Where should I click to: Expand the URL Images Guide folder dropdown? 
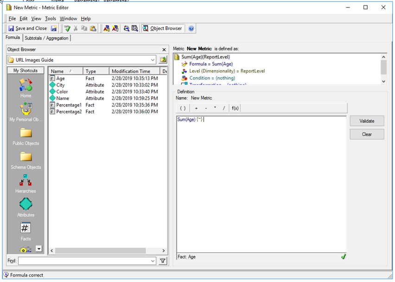point(153,60)
